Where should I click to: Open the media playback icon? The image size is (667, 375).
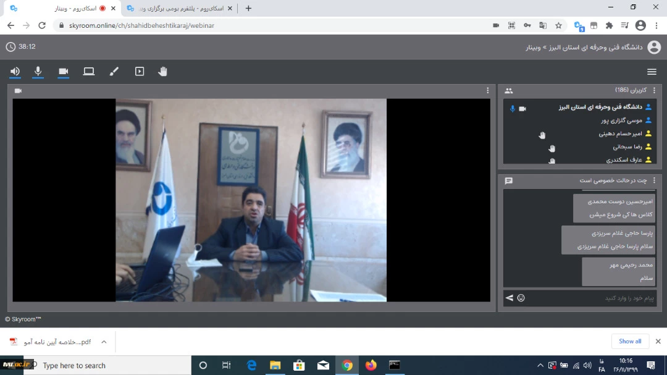[x=140, y=72]
